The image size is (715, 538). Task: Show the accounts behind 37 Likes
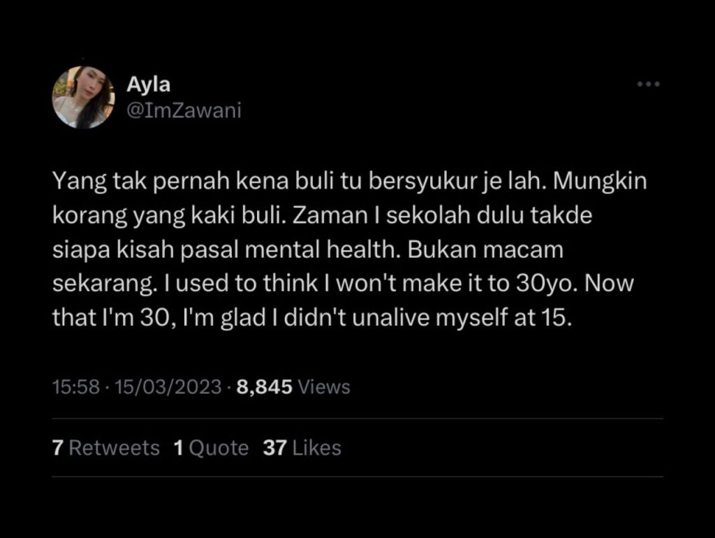(302, 448)
